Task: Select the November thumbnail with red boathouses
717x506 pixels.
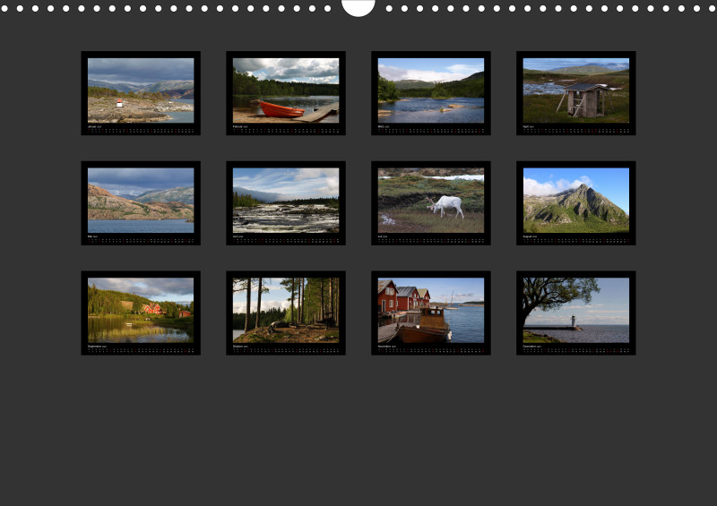Action: click(431, 313)
